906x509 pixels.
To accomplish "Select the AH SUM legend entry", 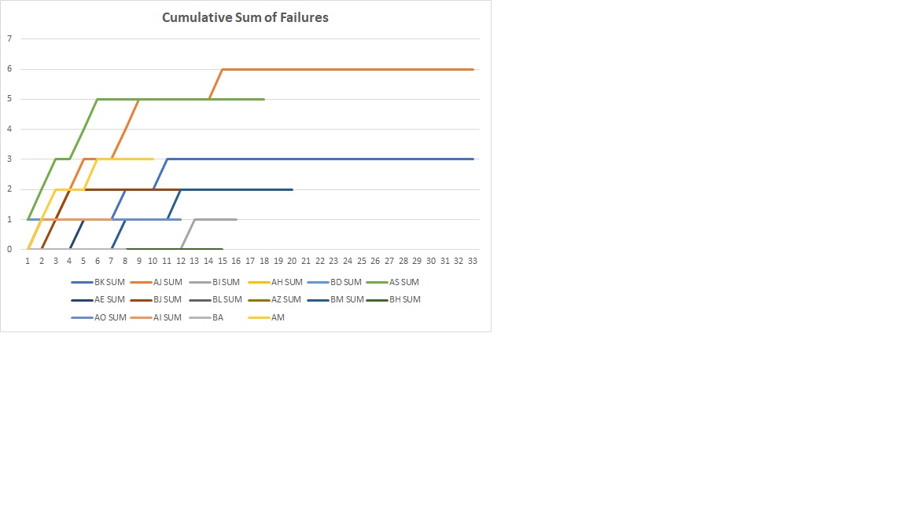I will click(286, 282).
